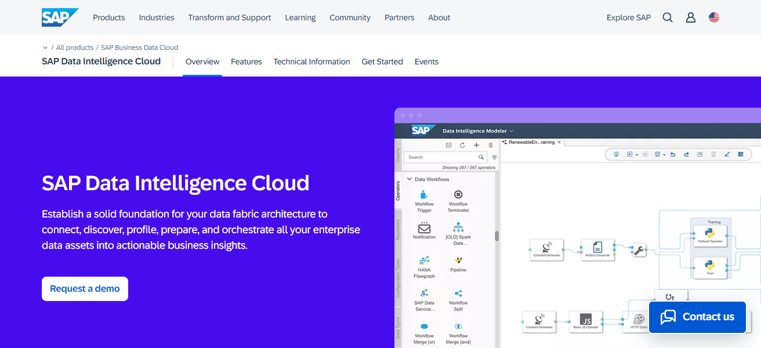The width and height of the screenshot is (761, 348).
Task: Select the Notification operator
Action: pyautogui.click(x=423, y=232)
